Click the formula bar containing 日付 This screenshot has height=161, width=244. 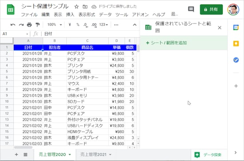[91, 34]
